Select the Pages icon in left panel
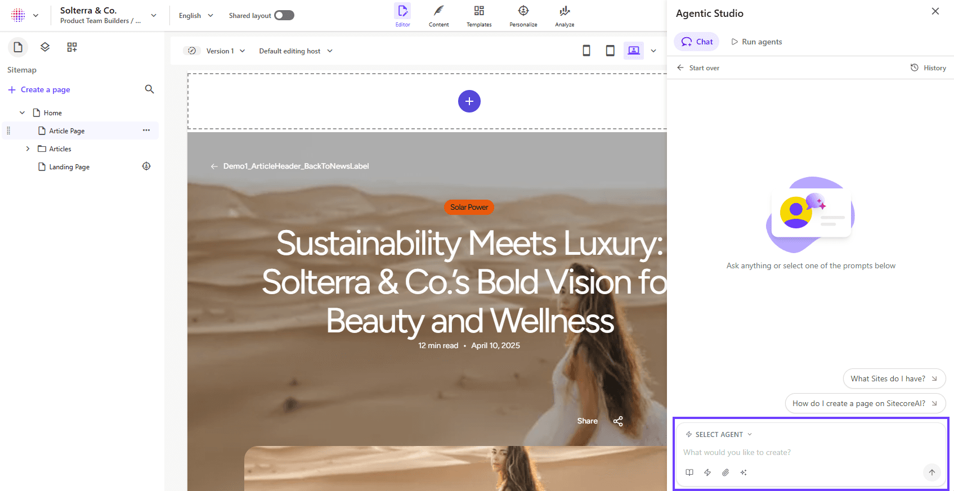 tap(18, 47)
